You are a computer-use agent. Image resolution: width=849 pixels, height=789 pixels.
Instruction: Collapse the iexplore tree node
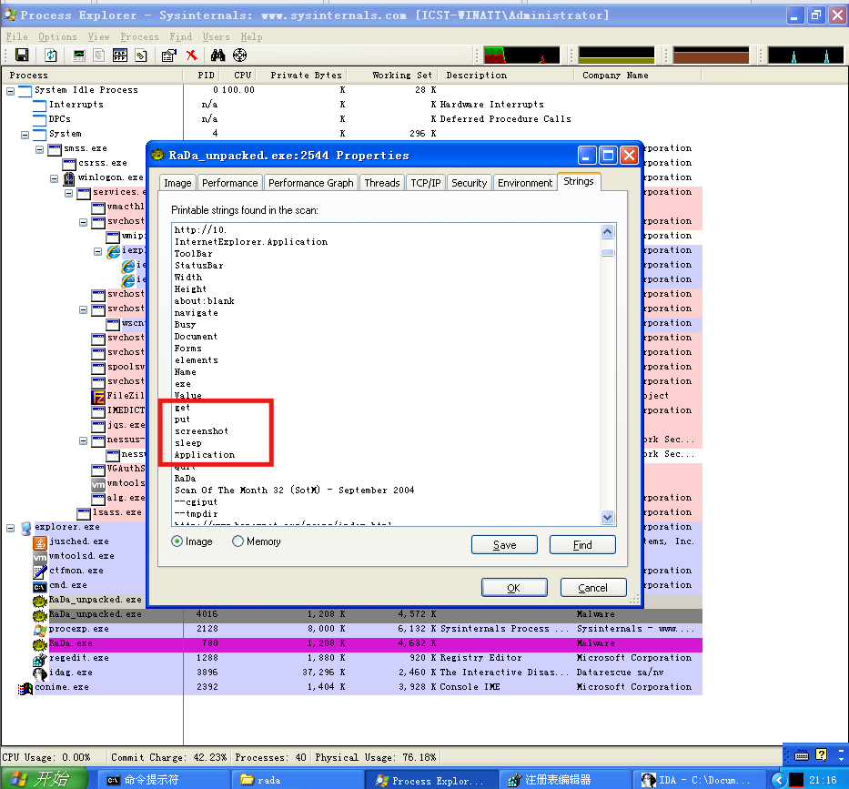pyautogui.click(x=98, y=251)
